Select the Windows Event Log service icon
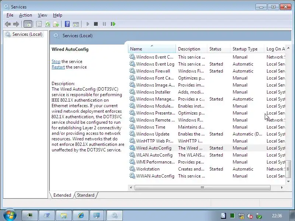295x221 pixels. [x=132, y=64]
